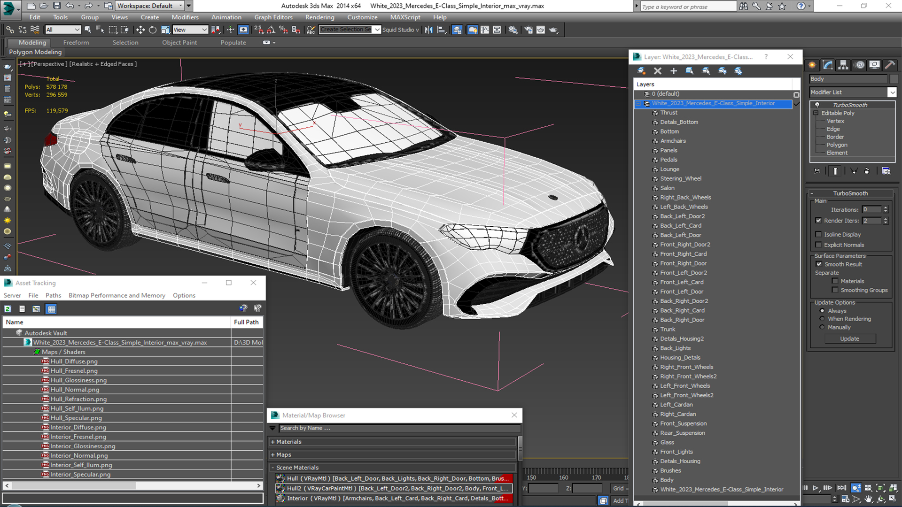Viewport: 902px width, 507px height.
Task: Open the selection filter All dropdown
Action: pos(63,30)
